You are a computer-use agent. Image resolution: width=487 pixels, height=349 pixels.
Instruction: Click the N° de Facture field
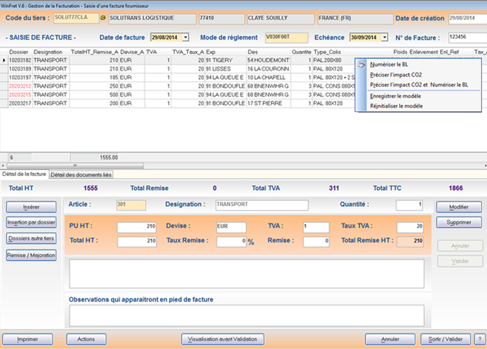(x=467, y=38)
